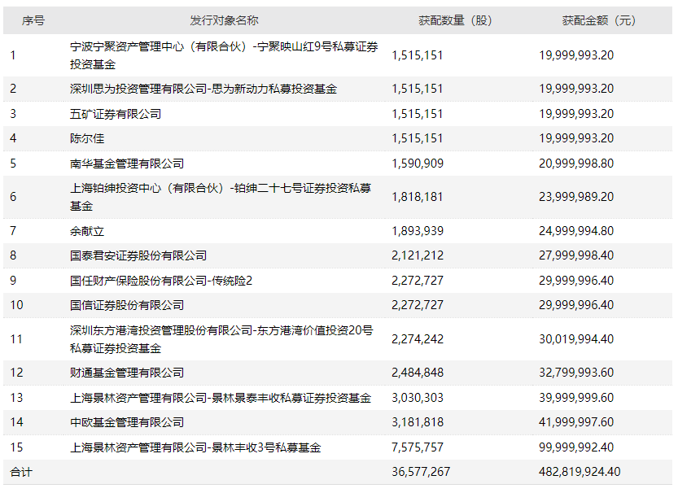Click the 合计 label in the total row

(21, 473)
